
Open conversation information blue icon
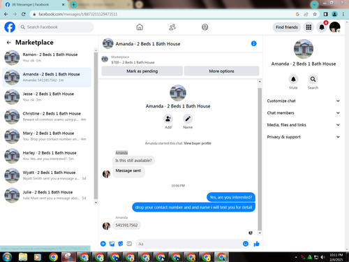[253, 43]
